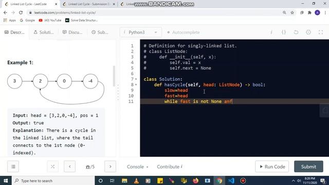
Task: Reload the LeetCode page
Action: pyautogui.click(x=21, y=12)
